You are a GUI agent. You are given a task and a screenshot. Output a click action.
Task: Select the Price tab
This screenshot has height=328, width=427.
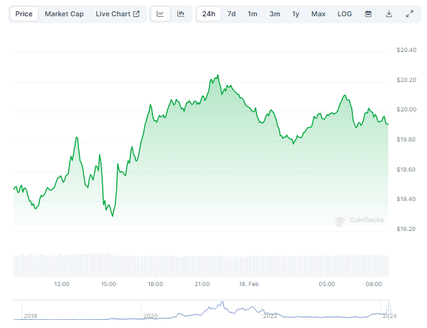coord(24,14)
